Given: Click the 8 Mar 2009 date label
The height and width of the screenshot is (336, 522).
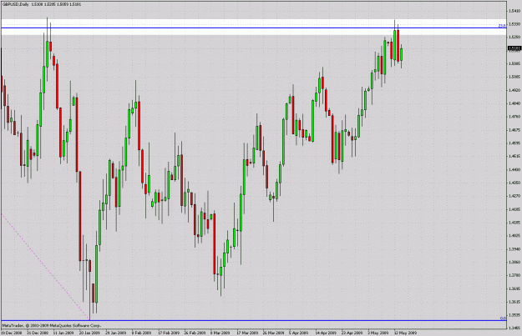Looking at the screenshot, I should pyautogui.click(x=220, y=333).
